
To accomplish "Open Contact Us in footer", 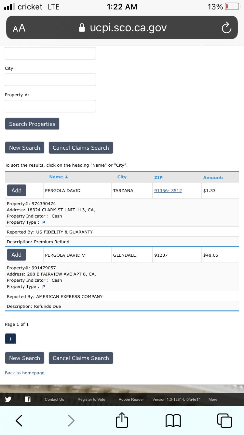I will tap(54, 399).
